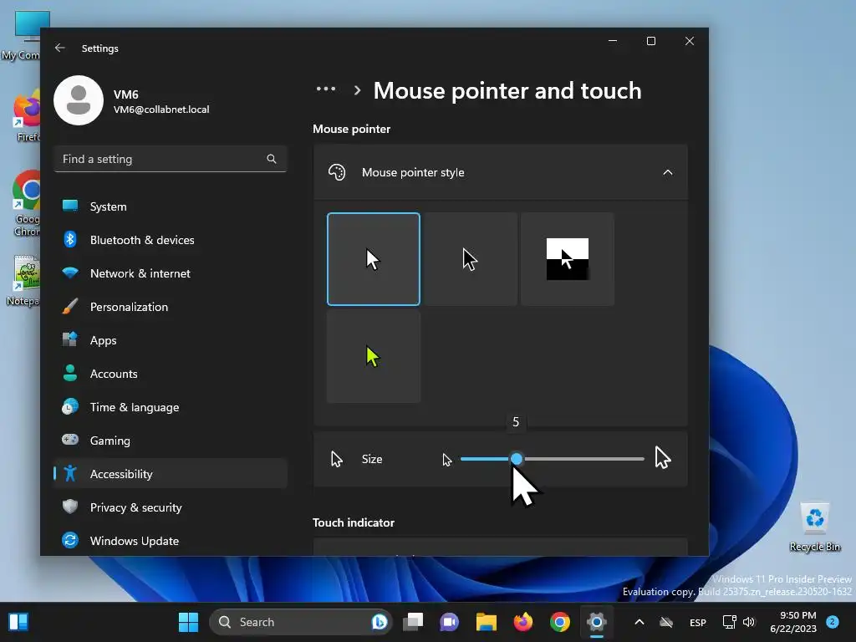This screenshot has height=642, width=856.
Task: Click the pointer Size slider thumb
Action: click(517, 459)
